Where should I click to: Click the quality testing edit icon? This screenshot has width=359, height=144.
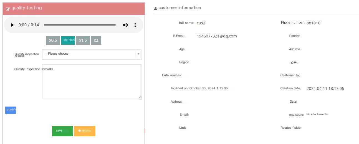tap(8, 9)
